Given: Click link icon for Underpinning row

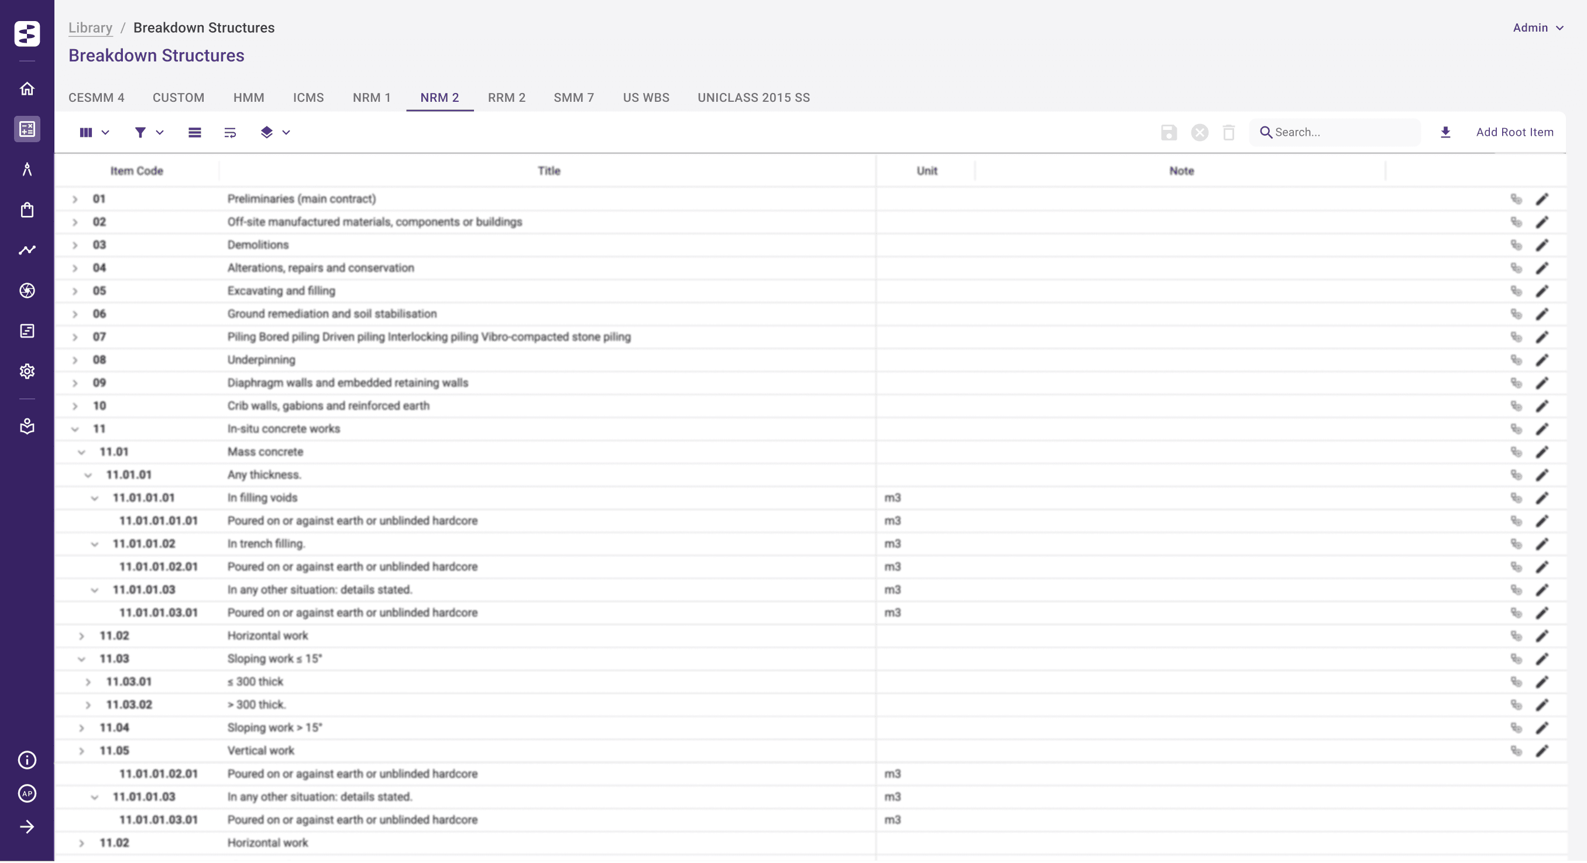Looking at the screenshot, I should pyautogui.click(x=1516, y=360).
